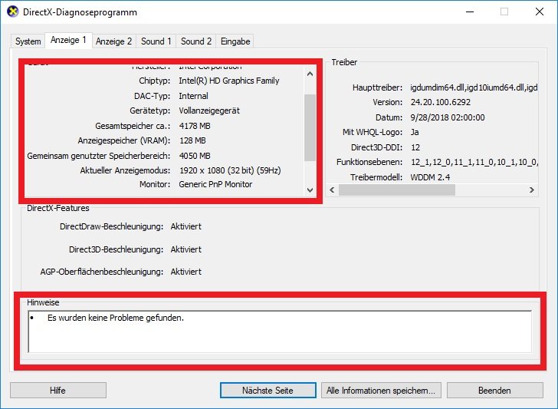
Task: Click the Treibermodell label
Action: coord(376,177)
